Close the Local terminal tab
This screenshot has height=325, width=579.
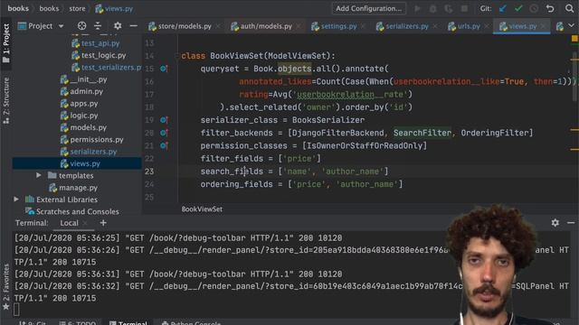pos(85,223)
